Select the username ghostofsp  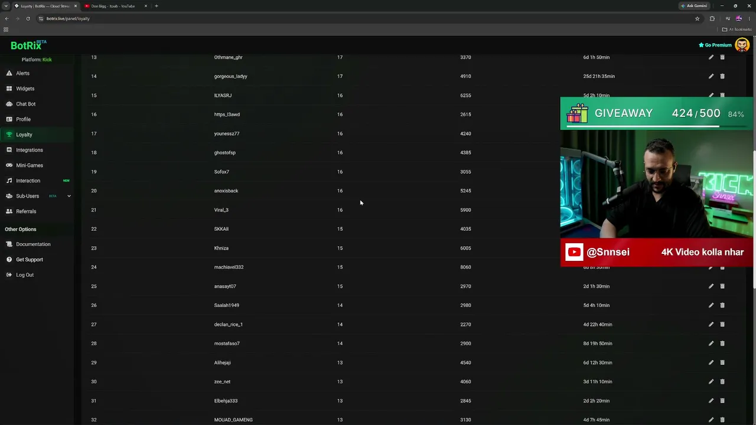pyautogui.click(x=225, y=152)
